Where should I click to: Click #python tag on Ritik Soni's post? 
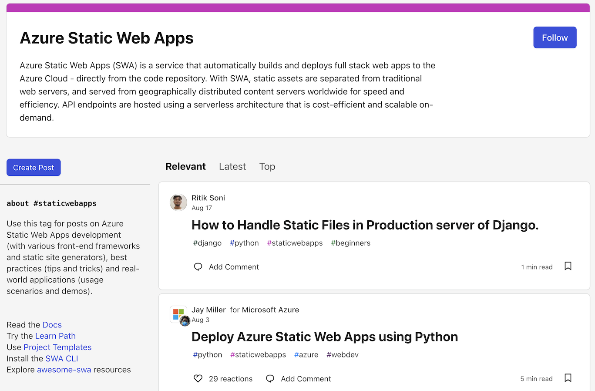click(244, 243)
